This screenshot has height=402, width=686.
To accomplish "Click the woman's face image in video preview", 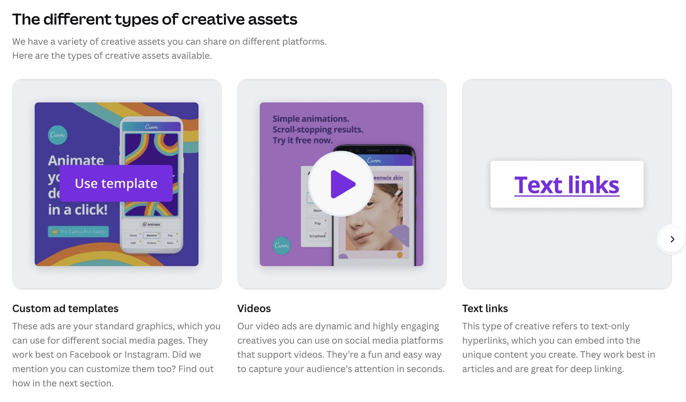I will click(374, 217).
